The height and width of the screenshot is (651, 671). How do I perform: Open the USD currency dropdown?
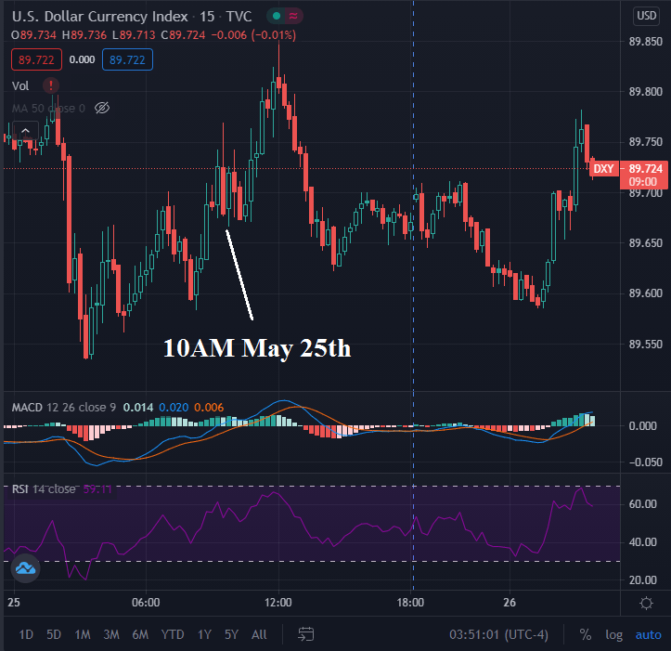(646, 16)
